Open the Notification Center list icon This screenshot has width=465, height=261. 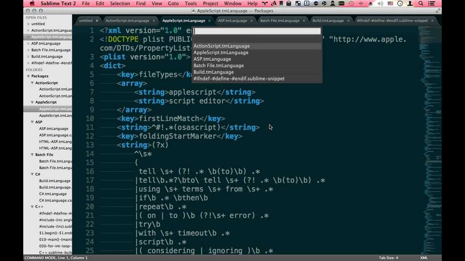click(432, 4)
